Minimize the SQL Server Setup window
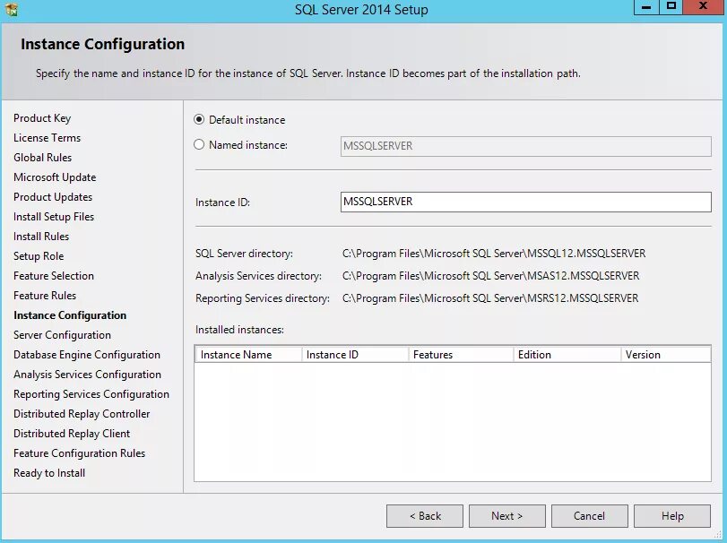Viewport: 727px width, 543px height. coord(646,7)
